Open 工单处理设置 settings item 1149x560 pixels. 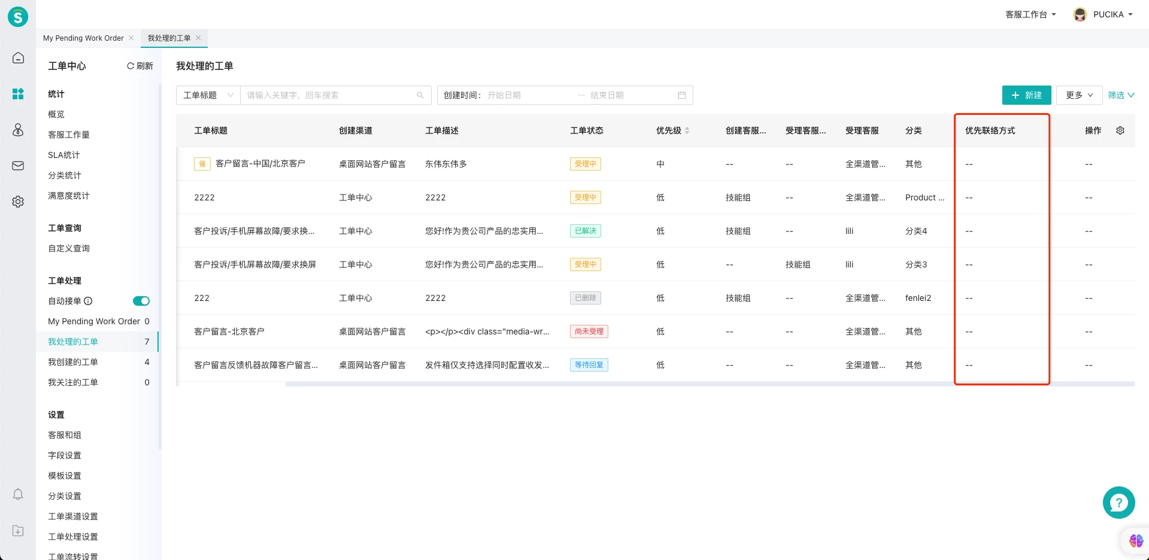tap(73, 537)
